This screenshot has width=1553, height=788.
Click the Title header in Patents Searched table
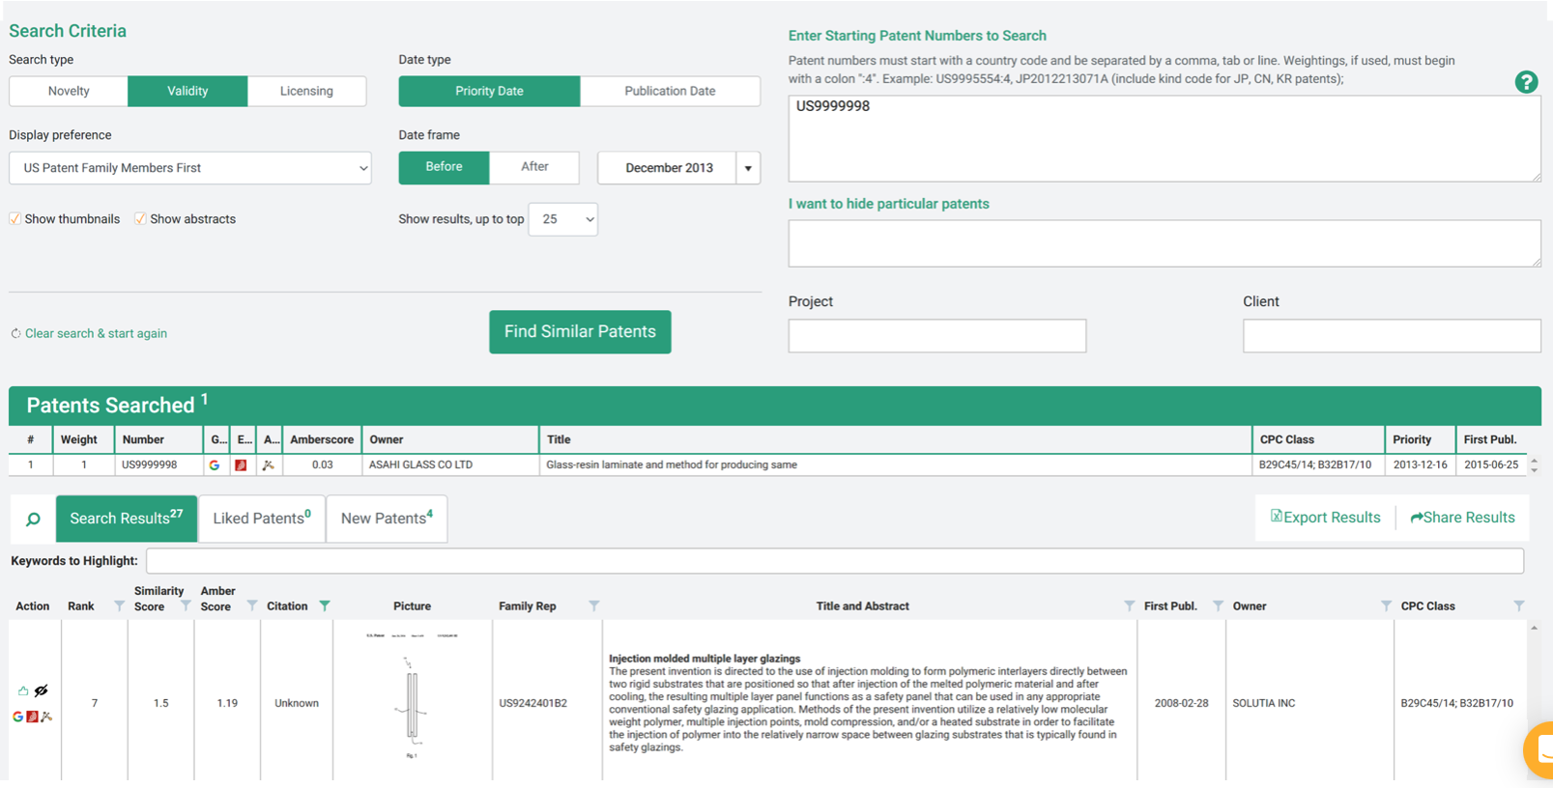click(x=896, y=439)
